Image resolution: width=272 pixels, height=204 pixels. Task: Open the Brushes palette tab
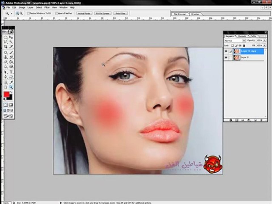(195, 14)
